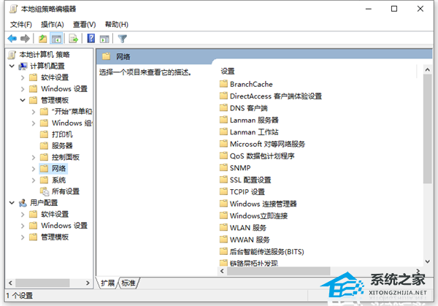The width and height of the screenshot is (438, 306).
Task: Click the Export List toolbar icon
Action: 74,39
